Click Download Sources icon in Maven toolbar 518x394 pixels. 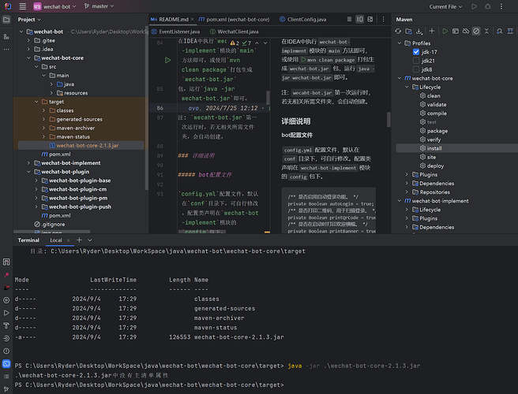tap(419, 31)
